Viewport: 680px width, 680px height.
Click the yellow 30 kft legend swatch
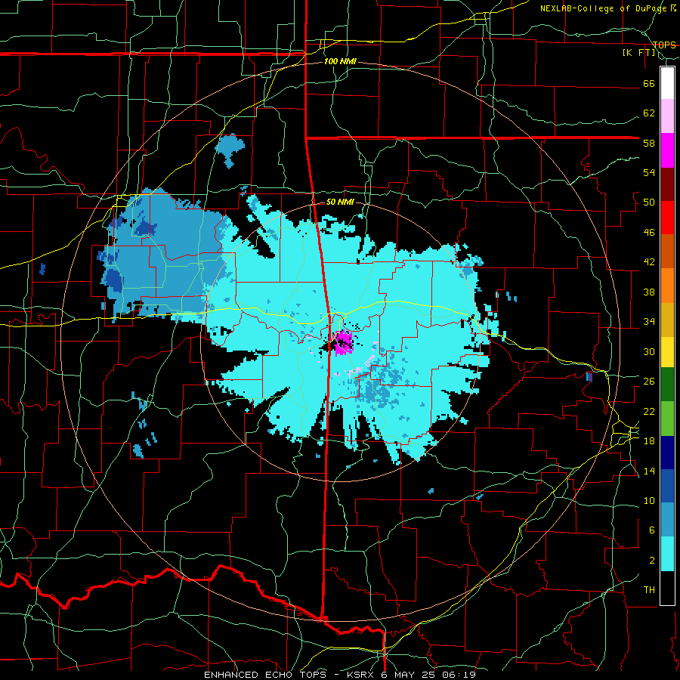point(667,352)
